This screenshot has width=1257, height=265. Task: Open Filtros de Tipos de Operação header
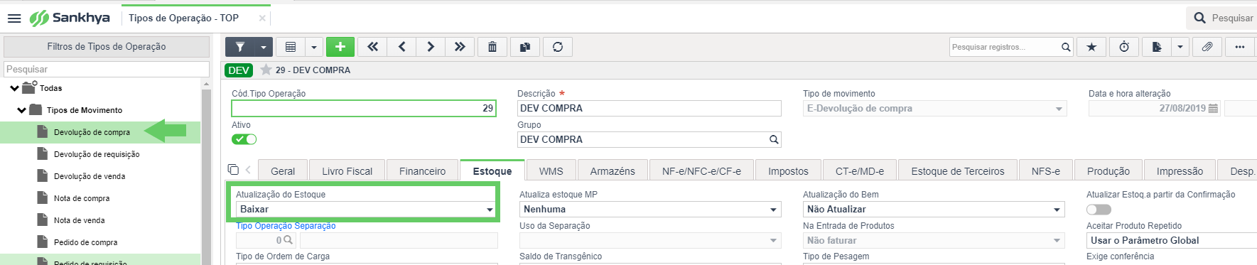coord(107,47)
